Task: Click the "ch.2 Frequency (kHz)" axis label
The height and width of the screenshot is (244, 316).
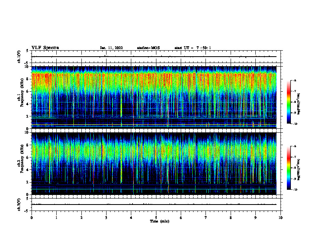Action: [20, 159]
